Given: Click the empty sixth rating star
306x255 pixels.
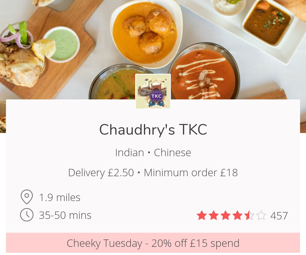Looking at the screenshot, I should point(261,215).
